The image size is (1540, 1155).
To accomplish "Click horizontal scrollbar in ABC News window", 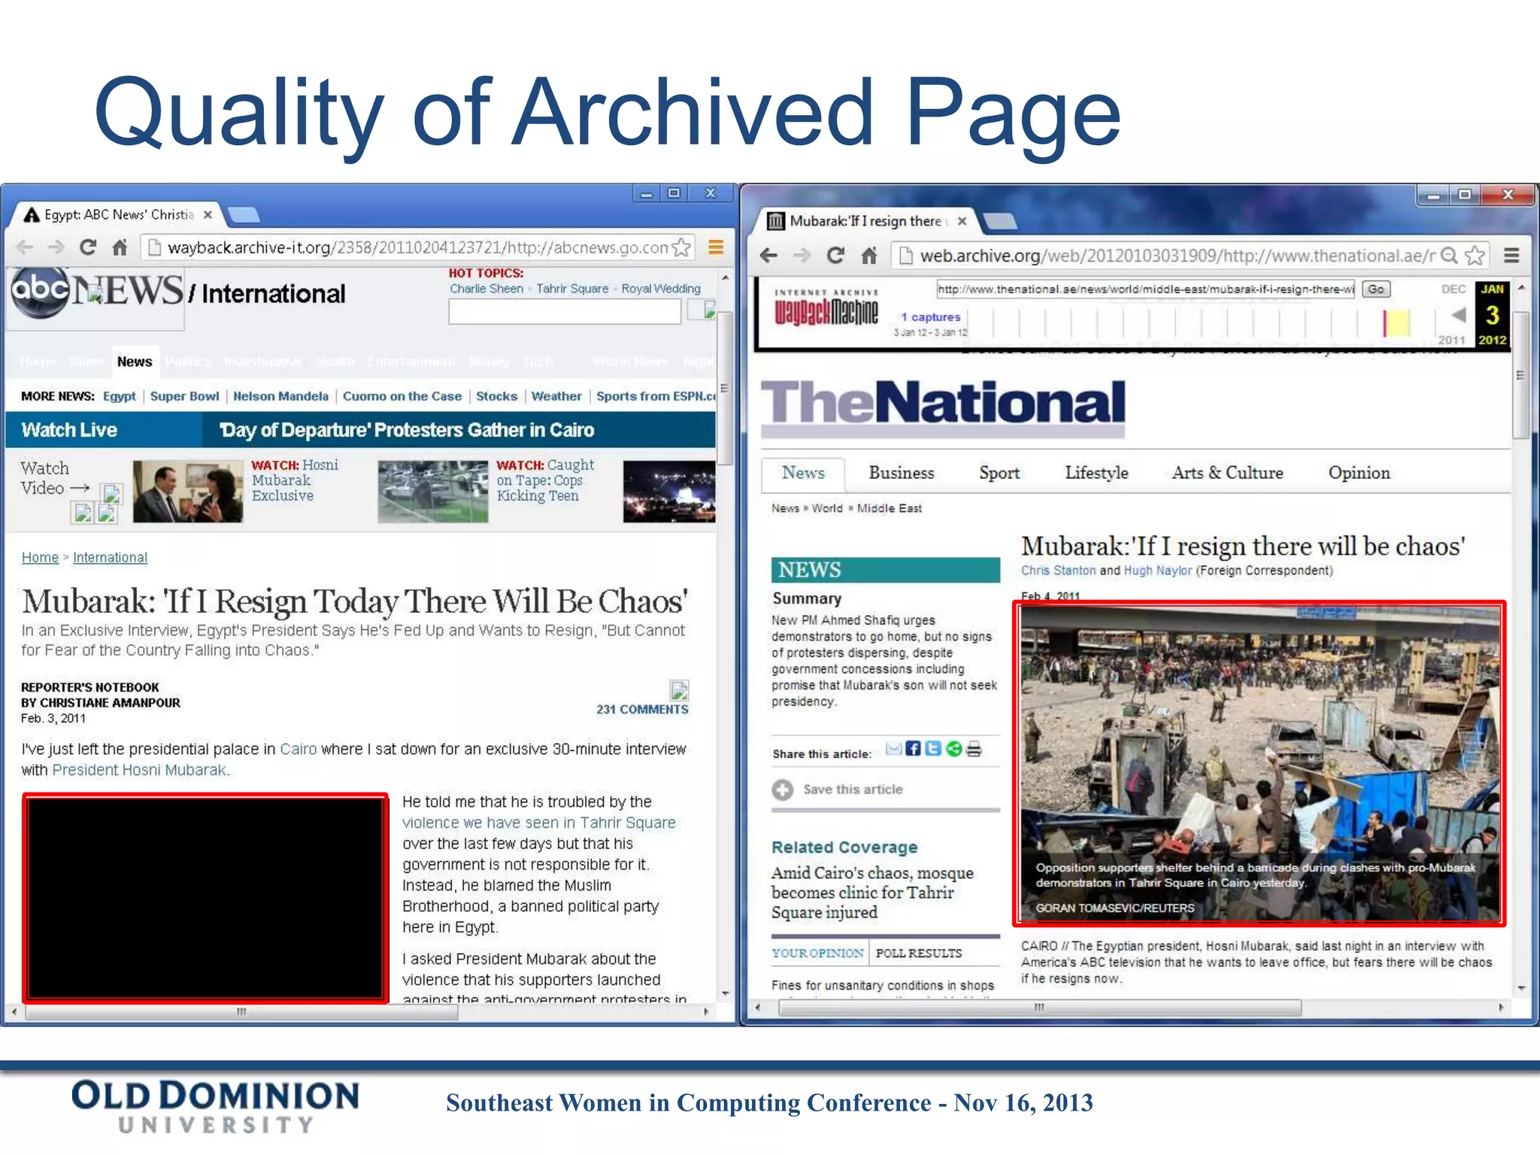I will coord(242,1012).
